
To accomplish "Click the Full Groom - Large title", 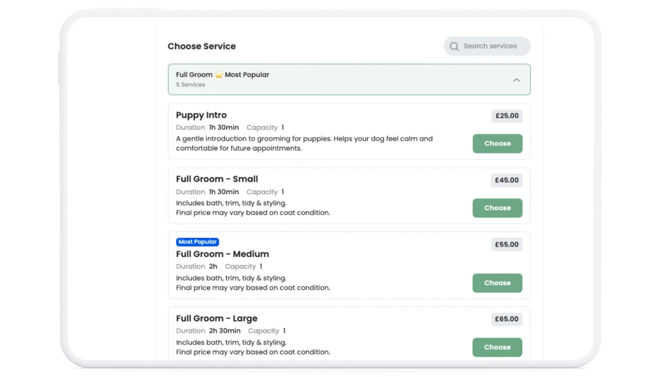I will click(x=217, y=318).
